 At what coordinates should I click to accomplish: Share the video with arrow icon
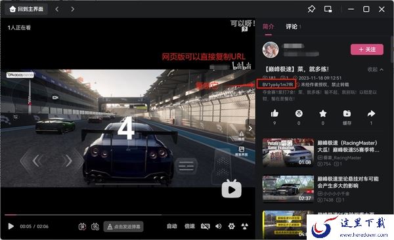coord(371,113)
